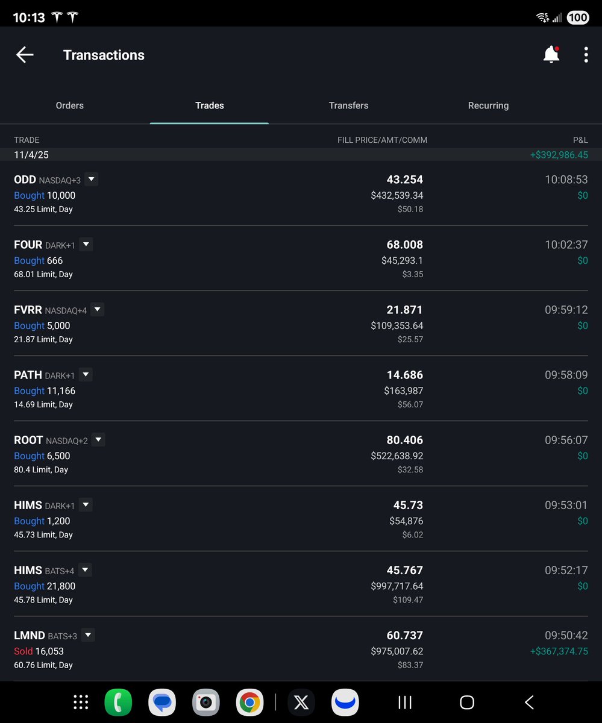602x723 pixels.
Task: Tap HIMS amount $997,717.64
Action: point(397,586)
